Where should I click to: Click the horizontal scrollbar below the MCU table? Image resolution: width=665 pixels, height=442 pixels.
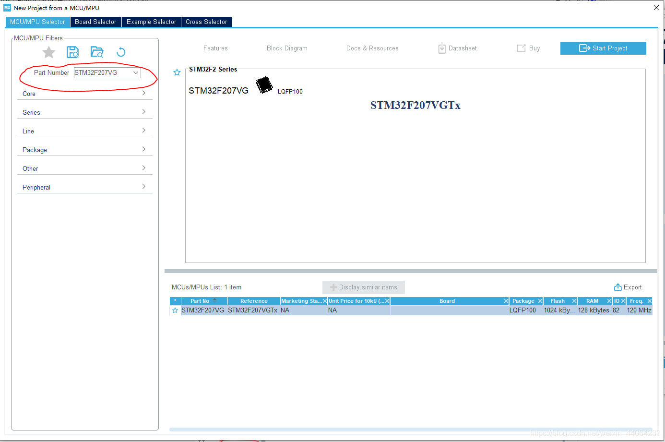411,430
